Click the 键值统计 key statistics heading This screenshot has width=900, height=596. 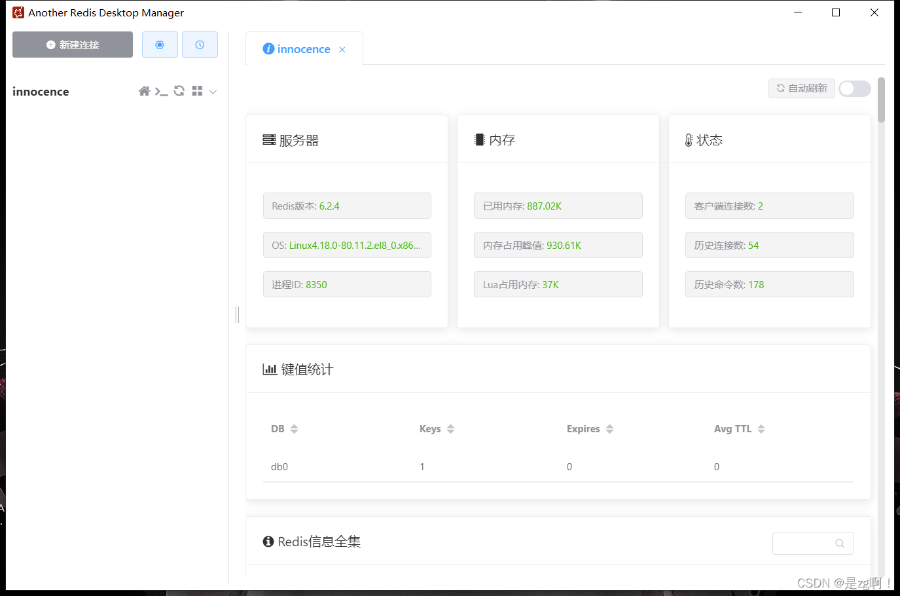(298, 369)
